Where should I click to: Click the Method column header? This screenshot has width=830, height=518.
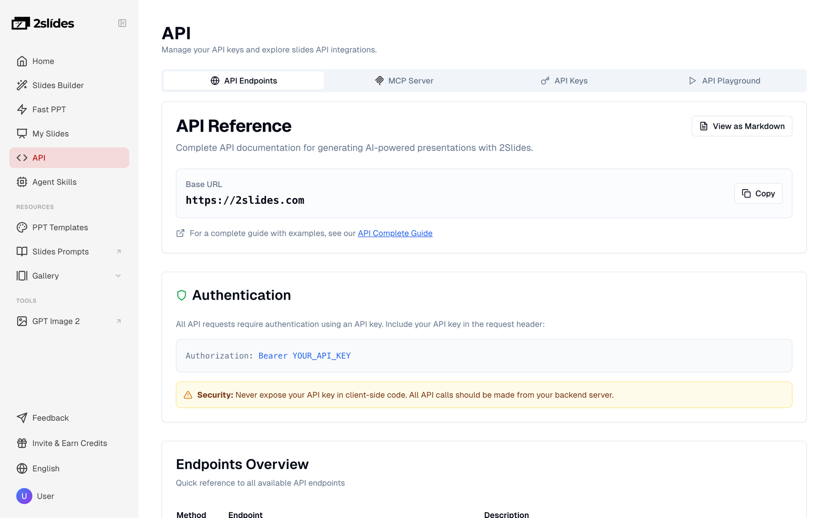pos(191,514)
